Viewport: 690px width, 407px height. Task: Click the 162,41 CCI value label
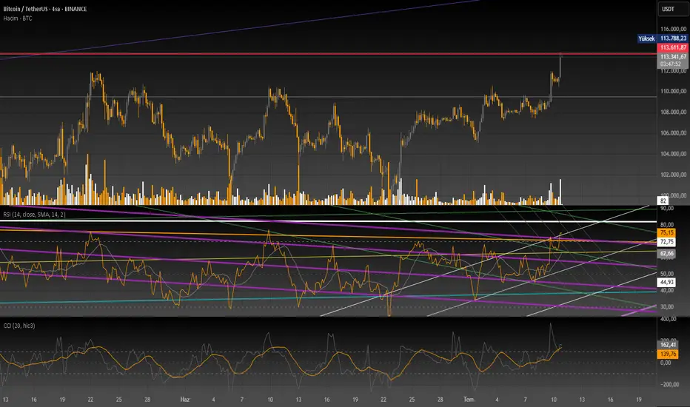pos(668,345)
